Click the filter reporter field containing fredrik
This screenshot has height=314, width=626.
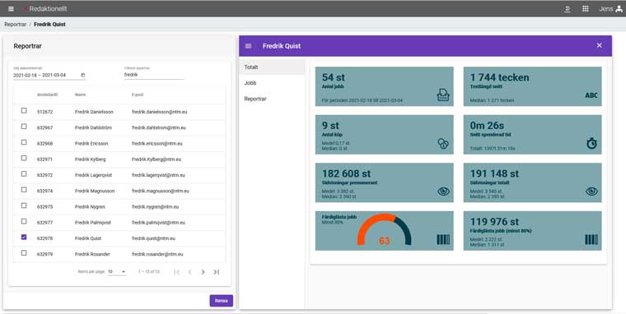154,75
